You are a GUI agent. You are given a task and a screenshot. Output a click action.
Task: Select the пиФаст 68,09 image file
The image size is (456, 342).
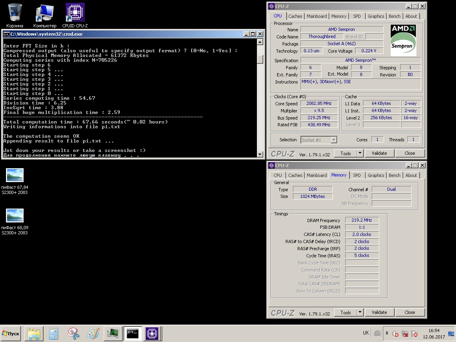click(15, 222)
